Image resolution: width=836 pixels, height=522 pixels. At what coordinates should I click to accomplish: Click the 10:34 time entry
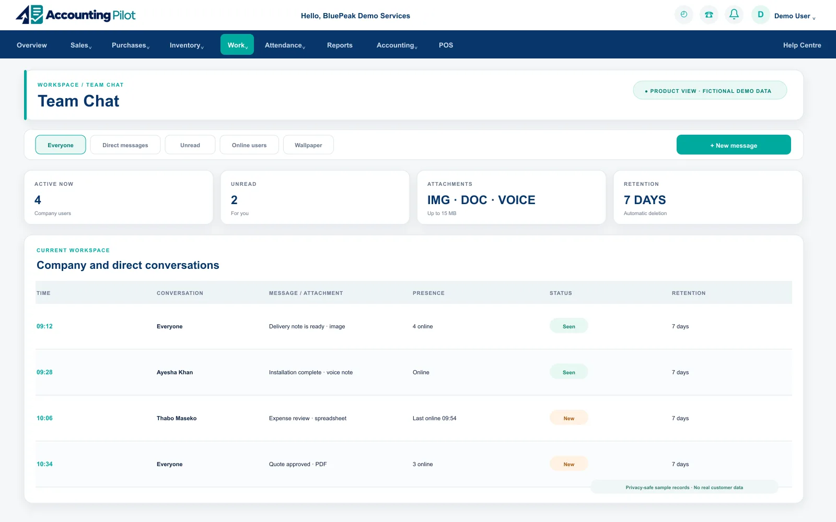tap(44, 464)
